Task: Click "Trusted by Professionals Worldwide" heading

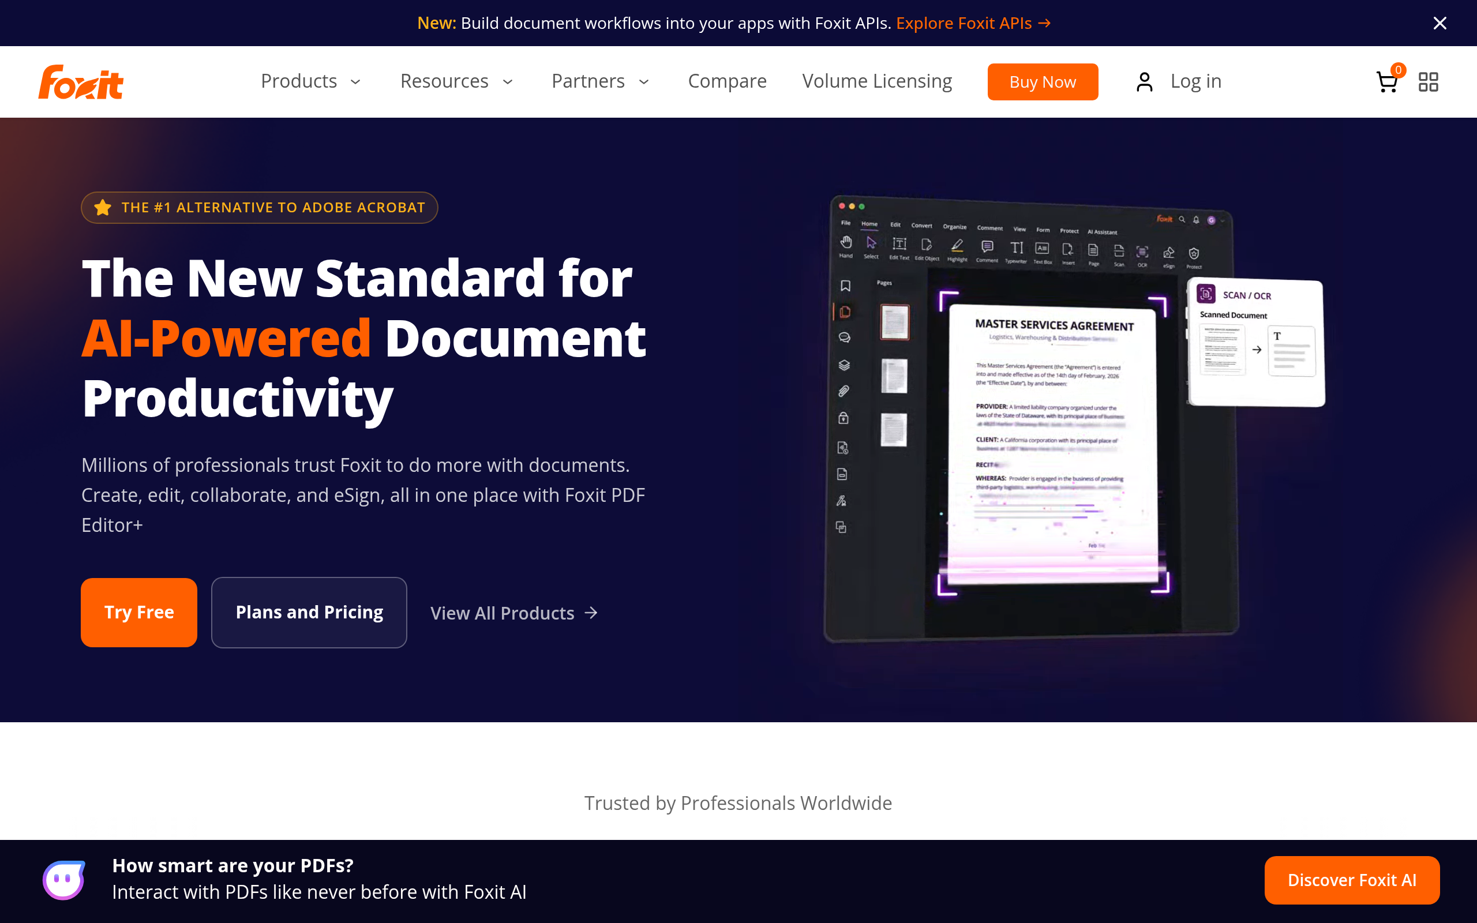Action: point(738,803)
